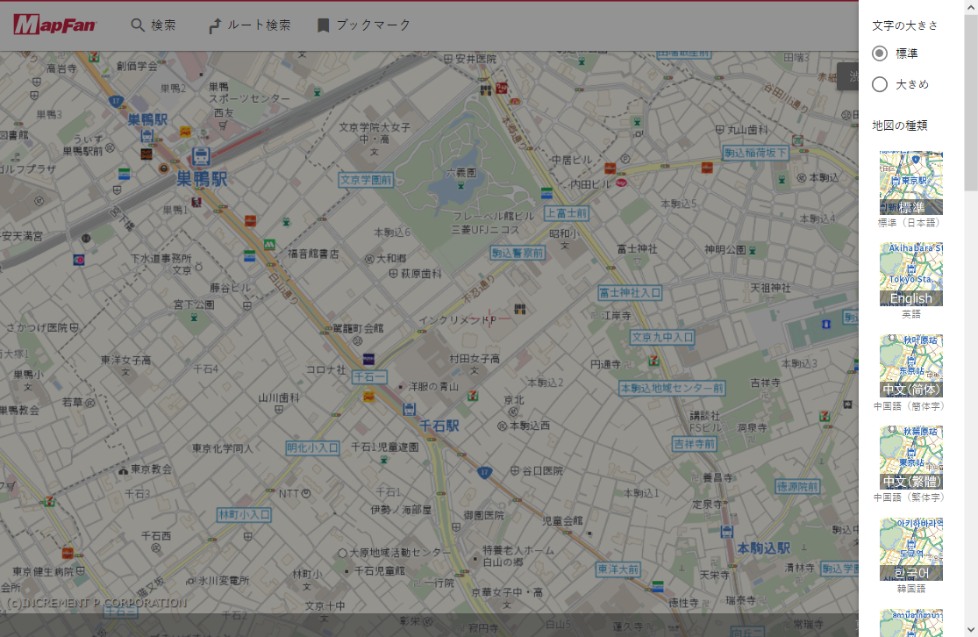Select 標準 text size radio button
This screenshot has height=637, width=978.
coord(880,54)
